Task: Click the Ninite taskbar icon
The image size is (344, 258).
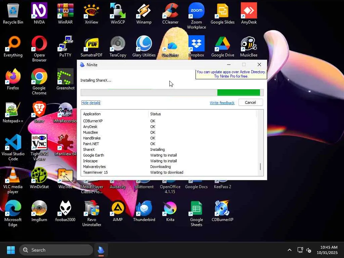Action: point(101,250)
